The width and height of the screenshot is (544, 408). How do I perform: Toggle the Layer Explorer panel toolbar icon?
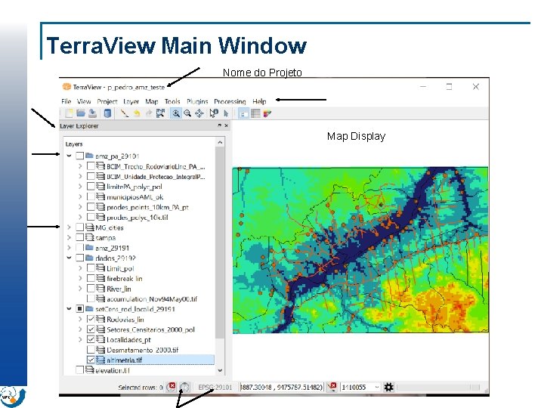[244, 113]
